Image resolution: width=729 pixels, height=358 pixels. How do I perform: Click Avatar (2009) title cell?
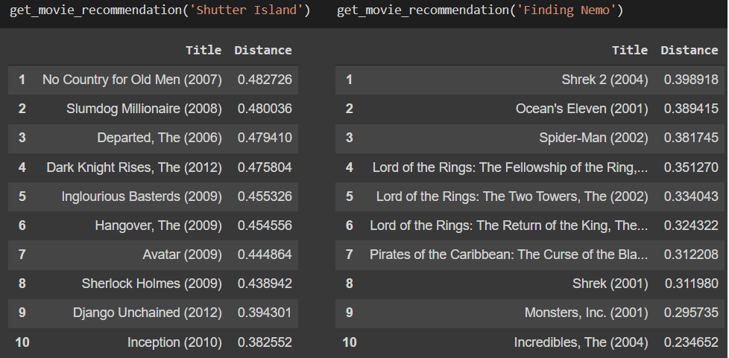(182, 255)
